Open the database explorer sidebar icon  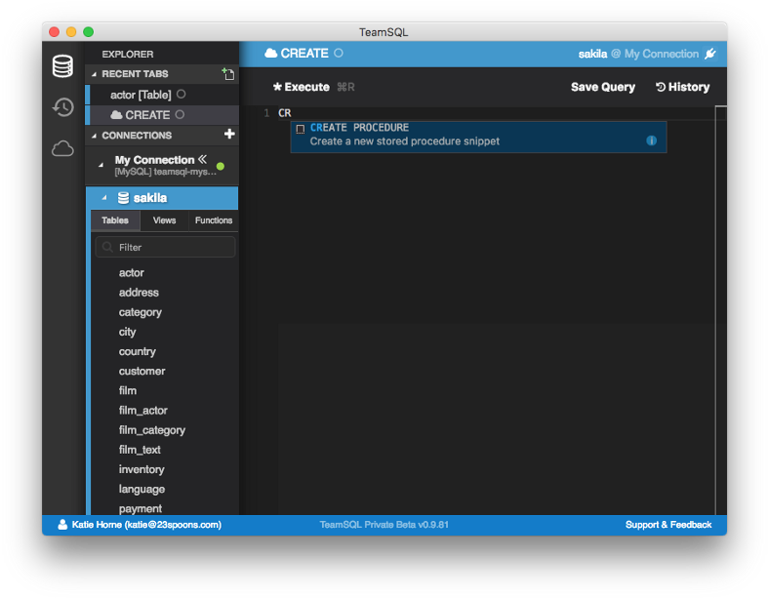point(62,66)
